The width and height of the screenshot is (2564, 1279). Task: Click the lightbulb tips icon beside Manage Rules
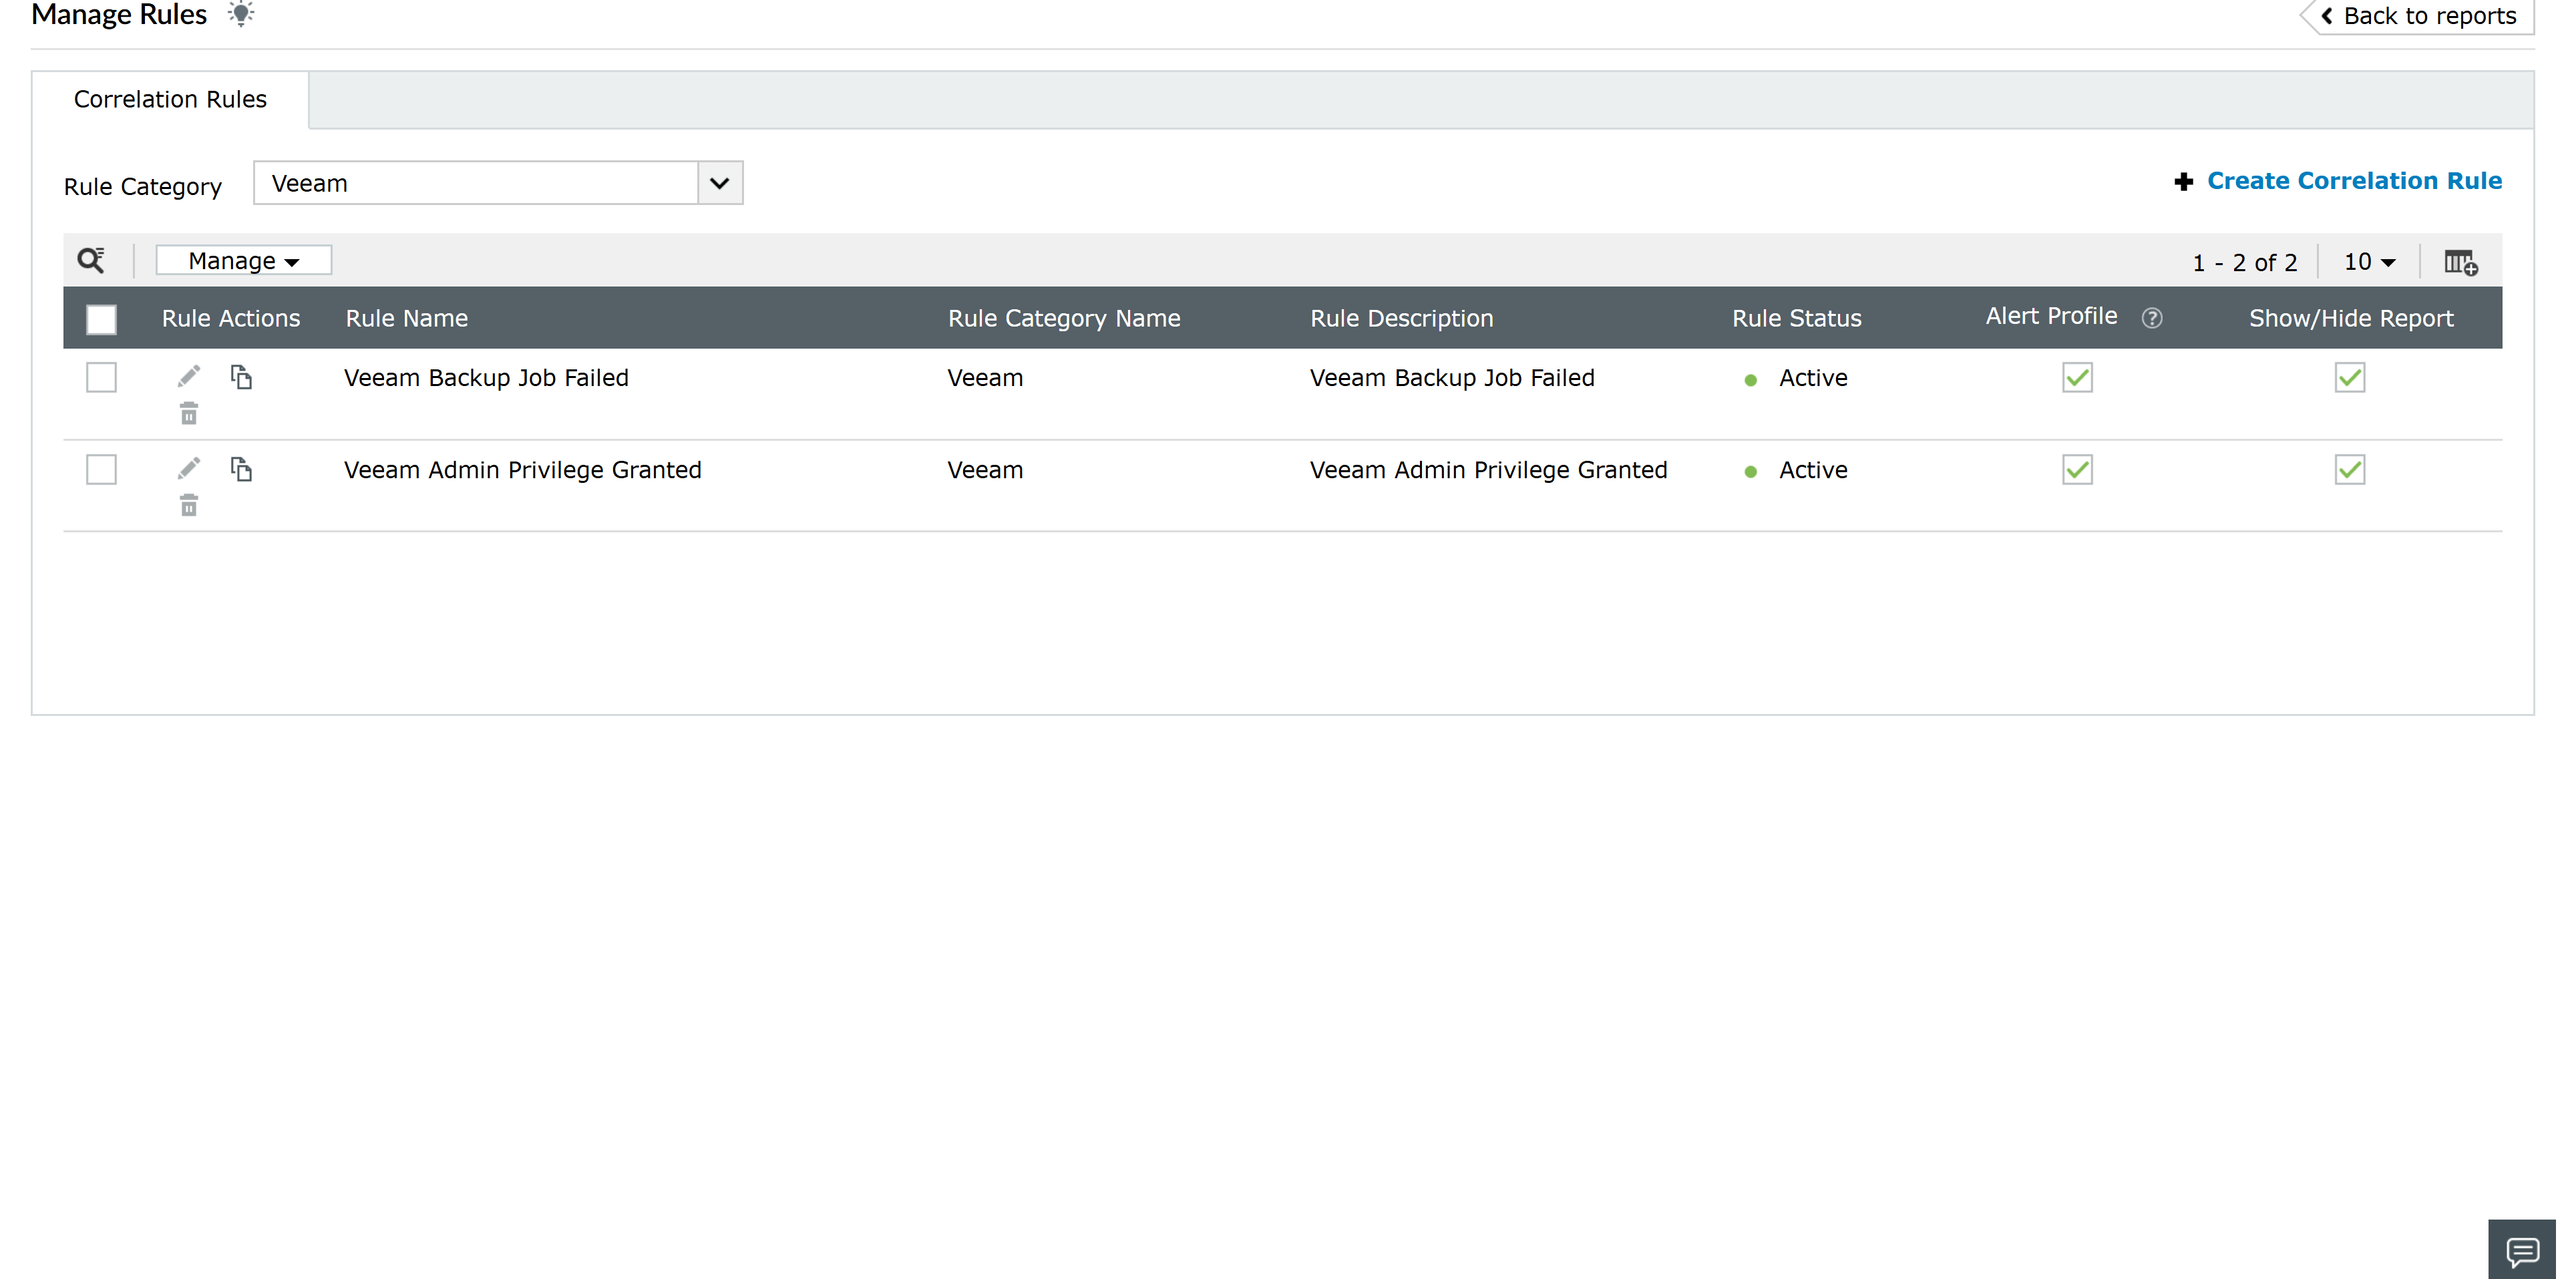click(x=241, y=14)
